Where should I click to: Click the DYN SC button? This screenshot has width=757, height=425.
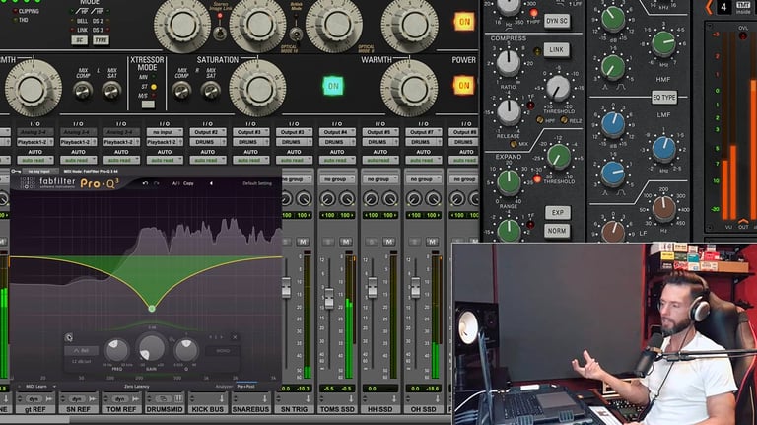click(557, 21)
